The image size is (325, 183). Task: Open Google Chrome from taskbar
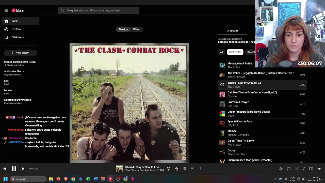[73, 179]
